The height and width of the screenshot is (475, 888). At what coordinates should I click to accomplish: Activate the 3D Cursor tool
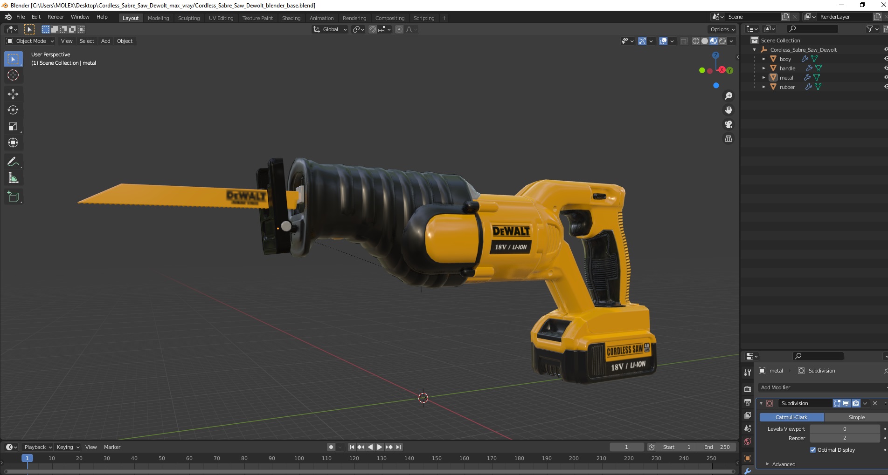(13, 75)
